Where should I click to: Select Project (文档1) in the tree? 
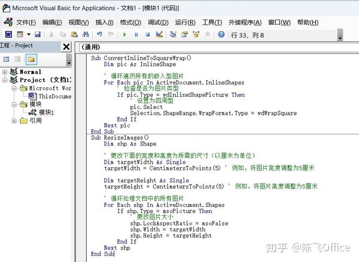pos(45,80)
